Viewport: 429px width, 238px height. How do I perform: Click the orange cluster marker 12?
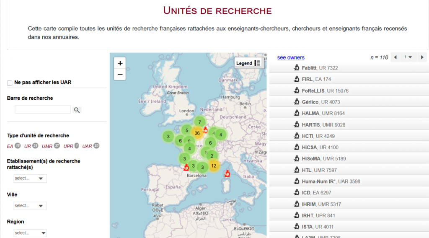[x=213, y=166]
